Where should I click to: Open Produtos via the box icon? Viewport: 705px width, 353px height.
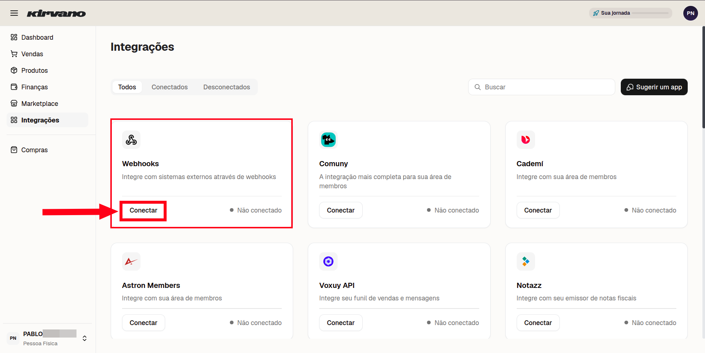click(14, 70)
